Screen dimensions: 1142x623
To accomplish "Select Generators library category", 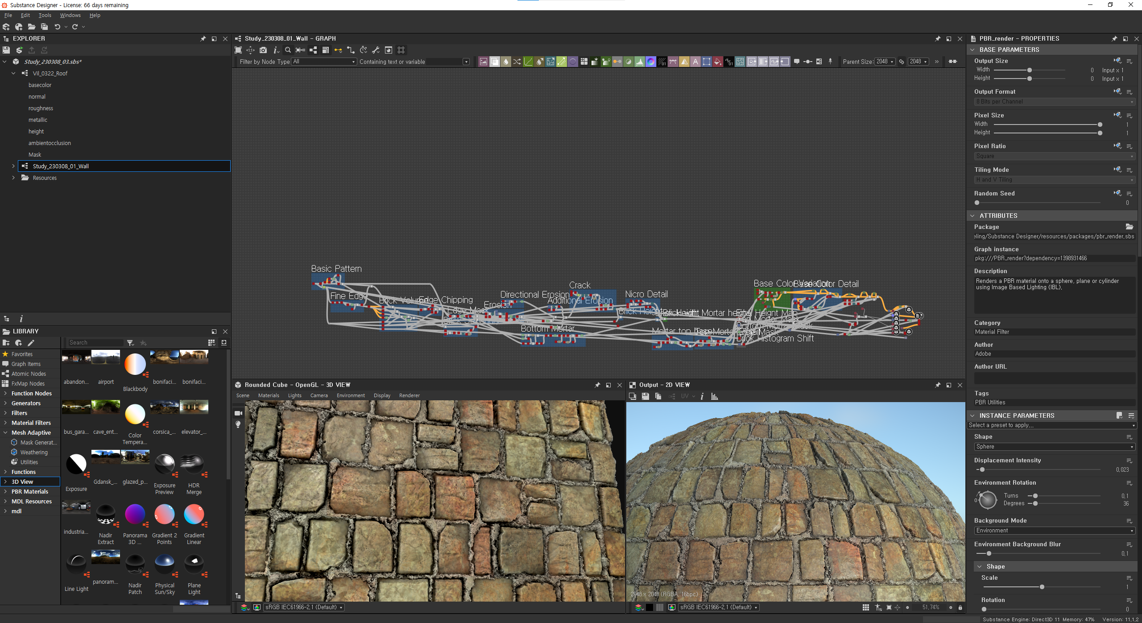I will point(26,403).
